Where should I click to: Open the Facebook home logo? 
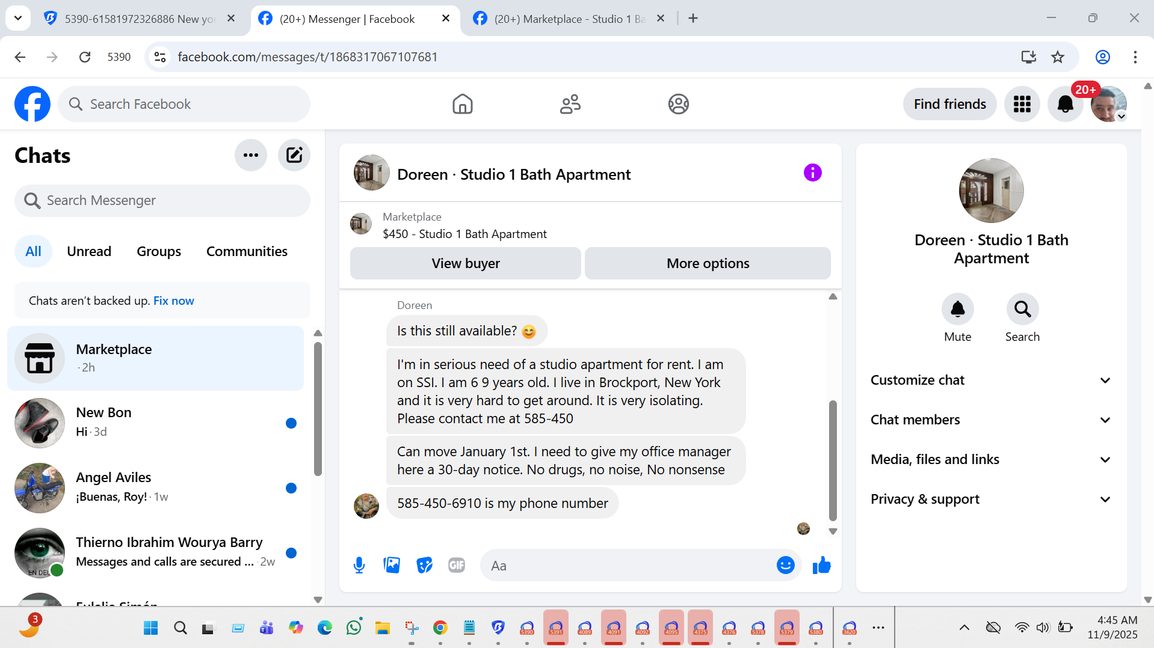tap(32, 104)
